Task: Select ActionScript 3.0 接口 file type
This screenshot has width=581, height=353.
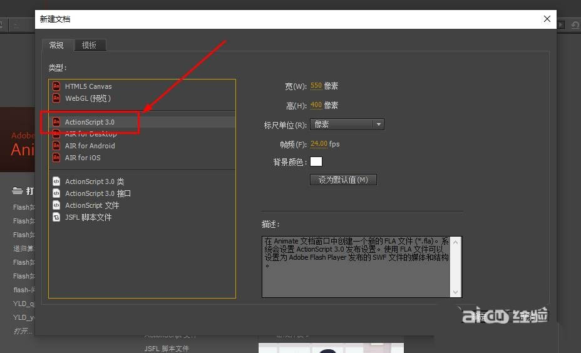Action: click(x=142, y=193)
